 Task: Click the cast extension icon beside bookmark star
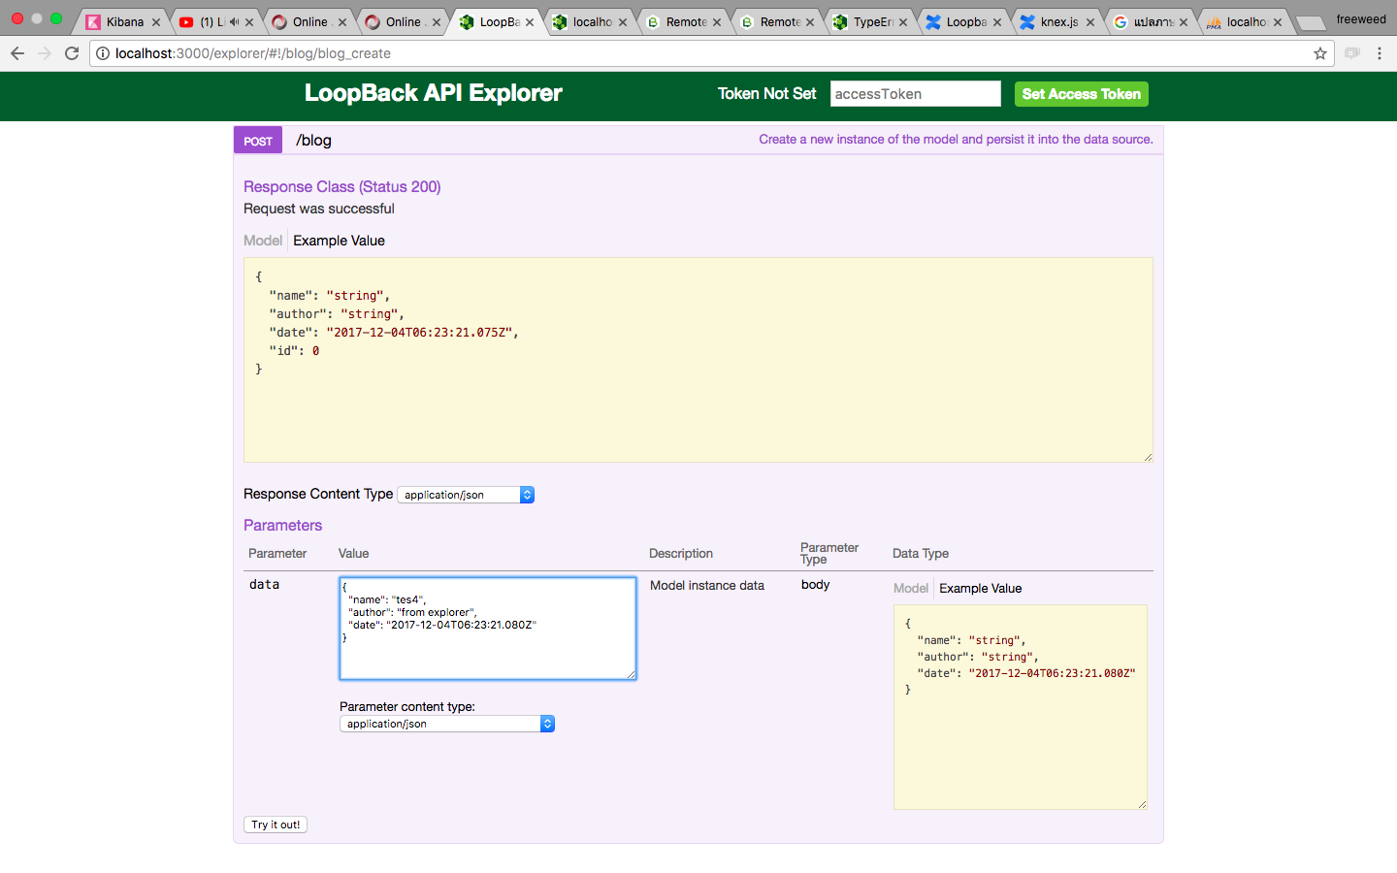(x=1352, y=53)
